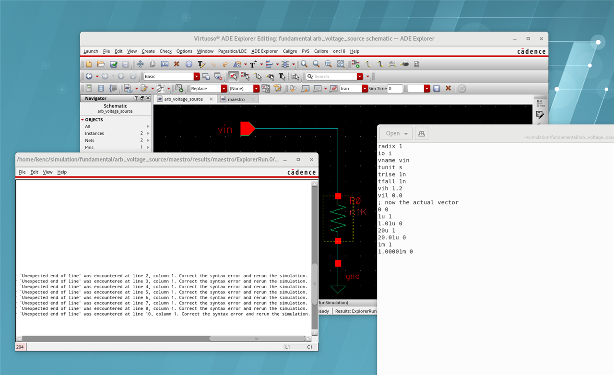The image size is (614, 375).
Task: Select the gnd symbol on schematic
Action: [x=338, y=289]
